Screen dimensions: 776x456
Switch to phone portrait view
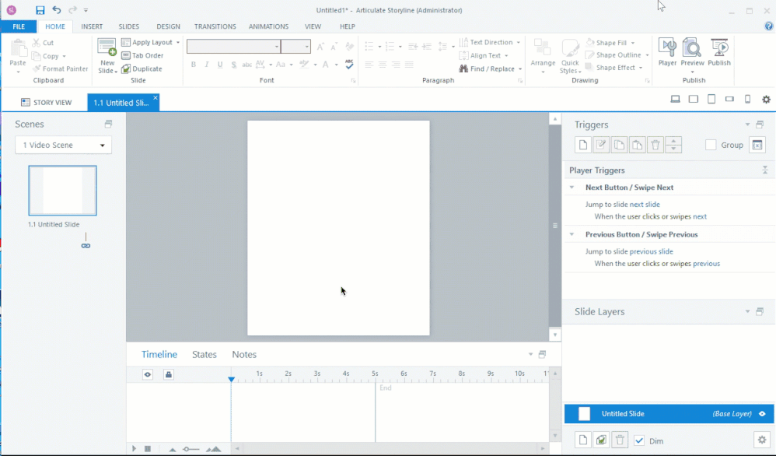[x=747, y=99]
